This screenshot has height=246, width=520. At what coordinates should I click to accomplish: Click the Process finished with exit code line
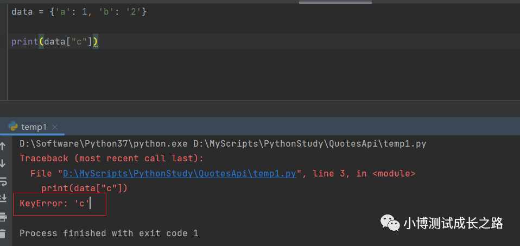(x=109, y=233)
